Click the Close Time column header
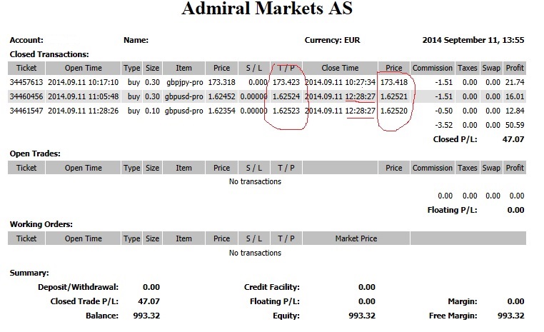544x332 pixels. (x=340, y=68)
